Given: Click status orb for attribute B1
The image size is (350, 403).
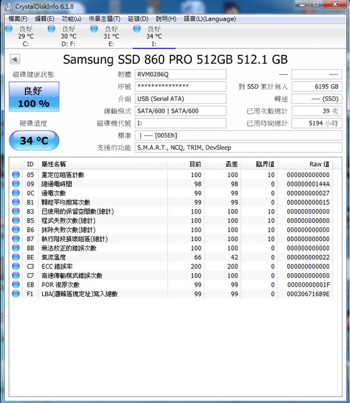Looking at the screenshot, I should [16, 202].
